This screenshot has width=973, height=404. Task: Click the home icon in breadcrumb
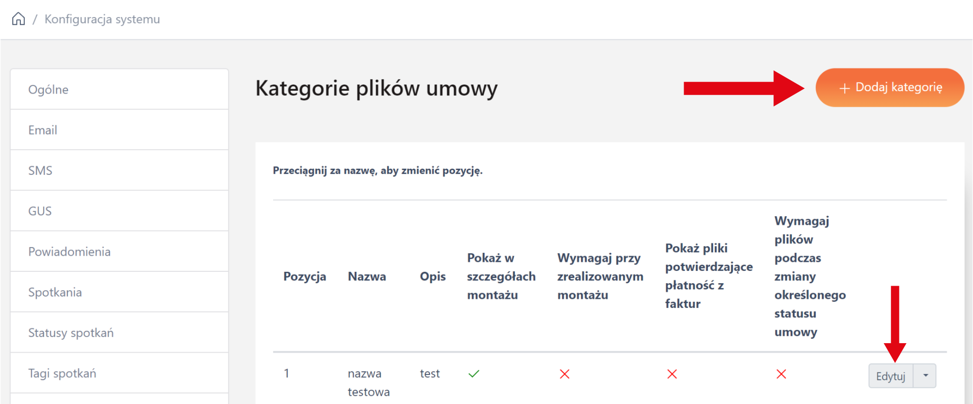tap(19, 19)
